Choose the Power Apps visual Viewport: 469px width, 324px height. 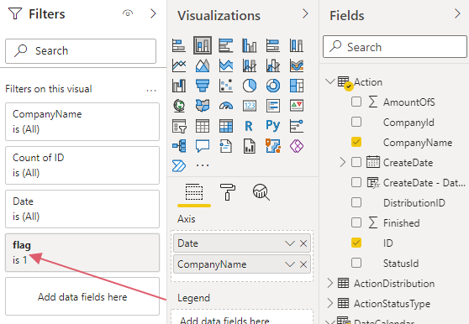tap(297, 146)
